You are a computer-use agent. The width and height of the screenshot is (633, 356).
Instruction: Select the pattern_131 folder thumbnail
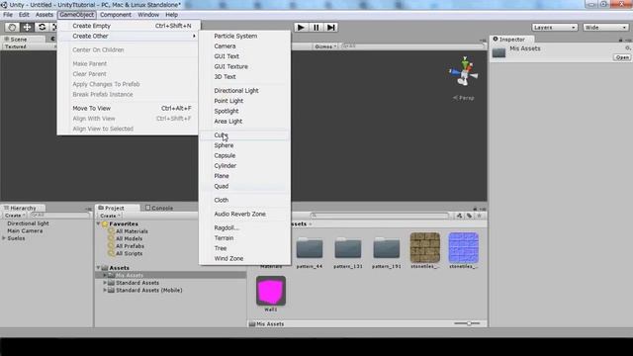347,248
